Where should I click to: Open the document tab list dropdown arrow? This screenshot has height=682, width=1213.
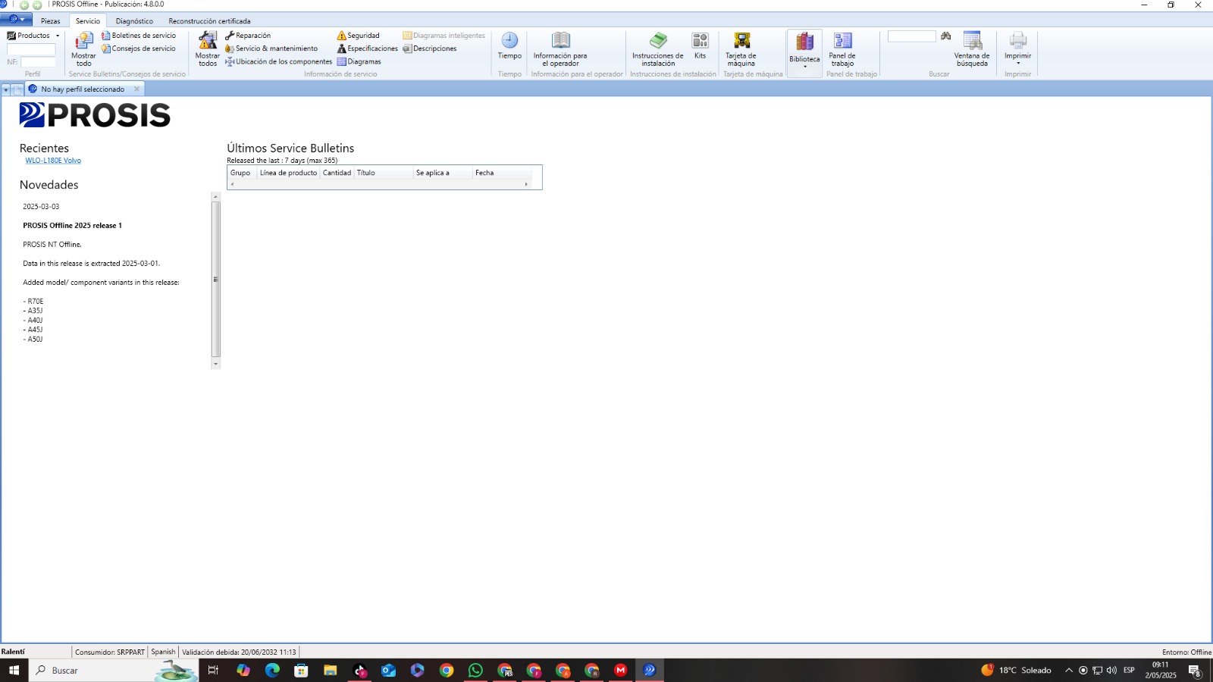[5, 89]
